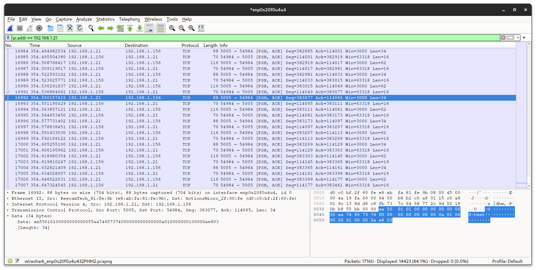Toggle auto-scroll during live capture
The image size is (536, 270).
coord(149,28)
